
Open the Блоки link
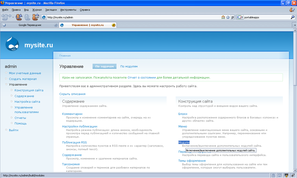coord(183,114)
